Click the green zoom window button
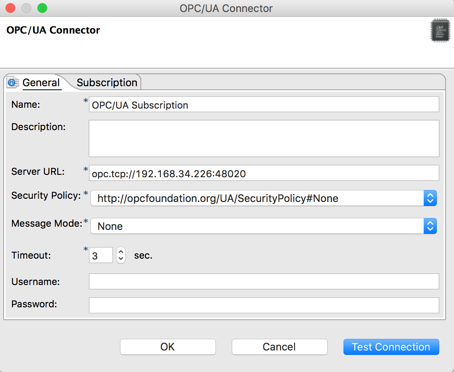 (x=42, y=8)
